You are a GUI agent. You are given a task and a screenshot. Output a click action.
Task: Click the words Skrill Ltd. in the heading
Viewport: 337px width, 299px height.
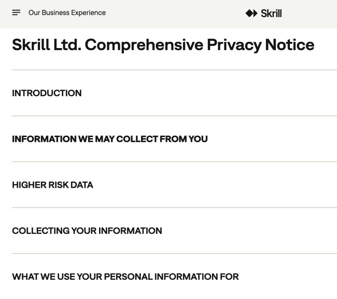point(46,44)
